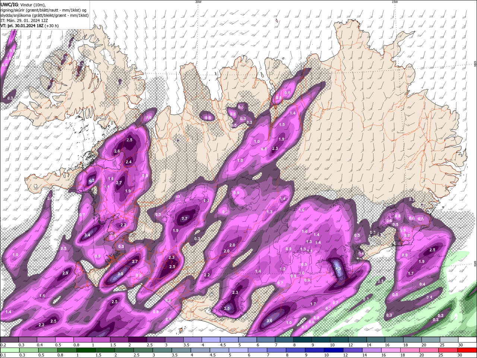Click the 3.6 precipitation value on the map
The image size is (477, 358).
pos(269,321)
